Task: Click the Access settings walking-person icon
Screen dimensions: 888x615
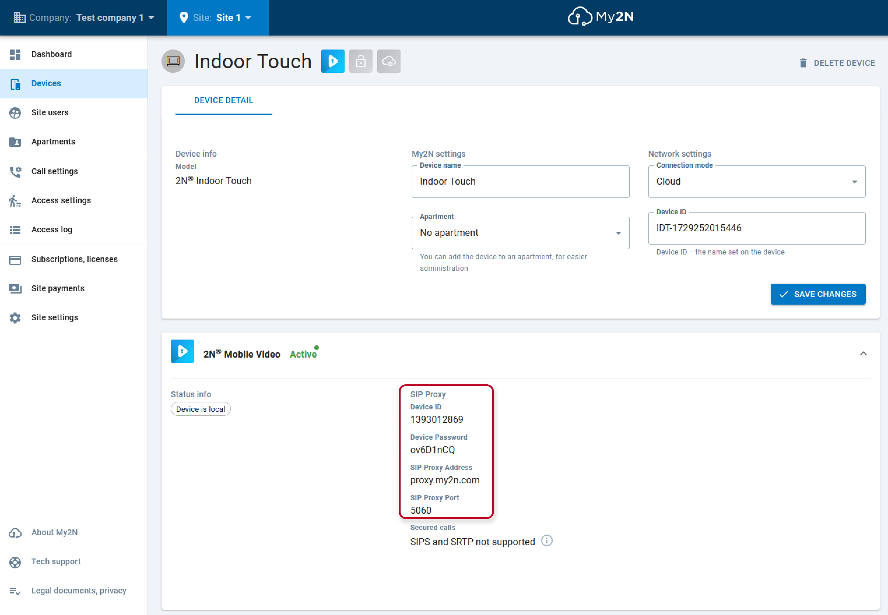Action: tap(15, 201)
